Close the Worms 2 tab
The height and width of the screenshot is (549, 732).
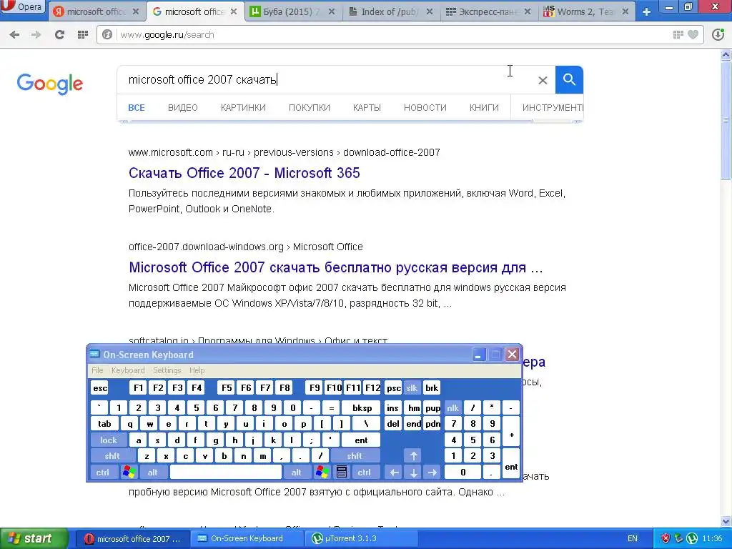coord(625,11)
